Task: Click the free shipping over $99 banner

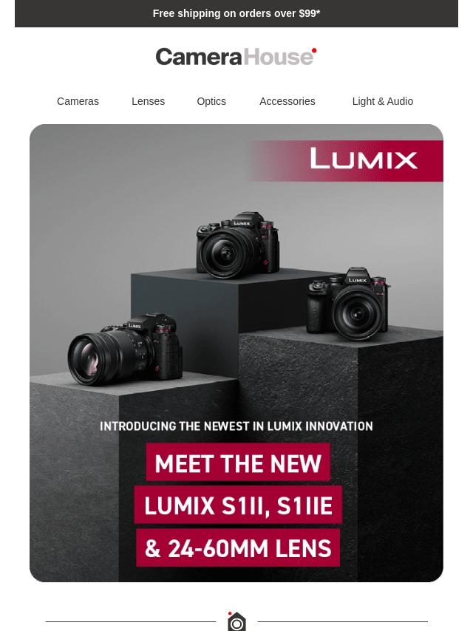Action: [x=236, y=14]
